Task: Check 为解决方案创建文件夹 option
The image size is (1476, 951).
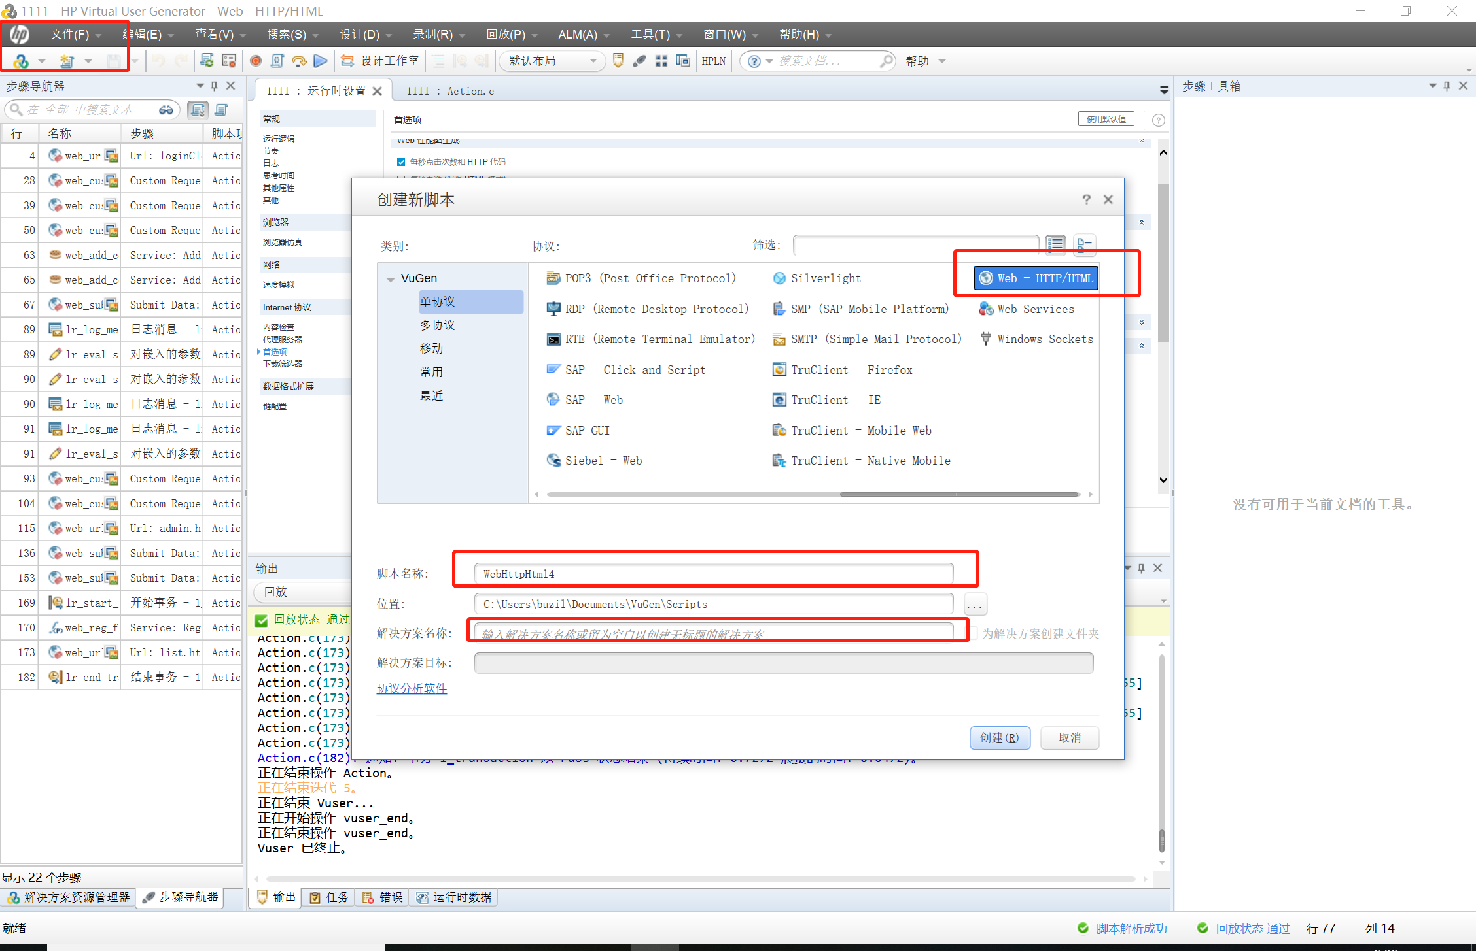Action: (974, 633)
